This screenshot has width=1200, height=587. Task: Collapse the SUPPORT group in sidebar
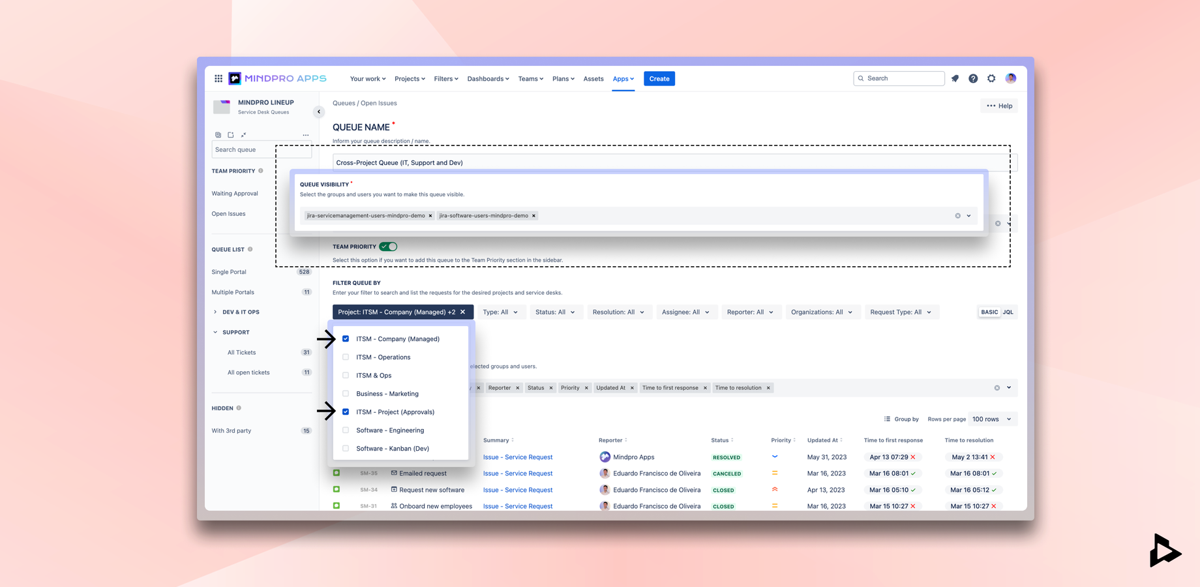coord(215,332)
